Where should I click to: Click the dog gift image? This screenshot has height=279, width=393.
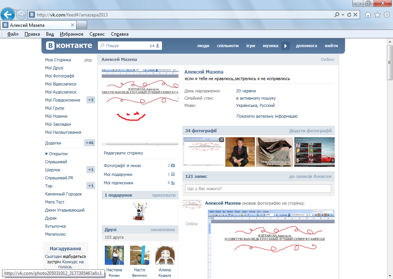point(140,212)
